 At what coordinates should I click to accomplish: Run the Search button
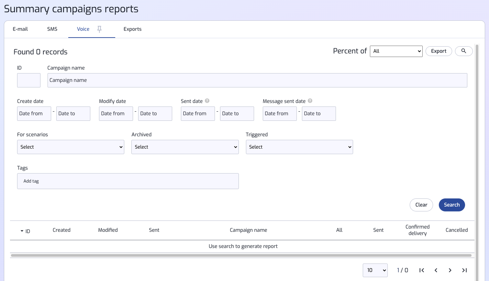point(452,205)
